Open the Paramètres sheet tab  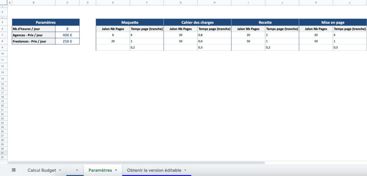tap(100, 170)
